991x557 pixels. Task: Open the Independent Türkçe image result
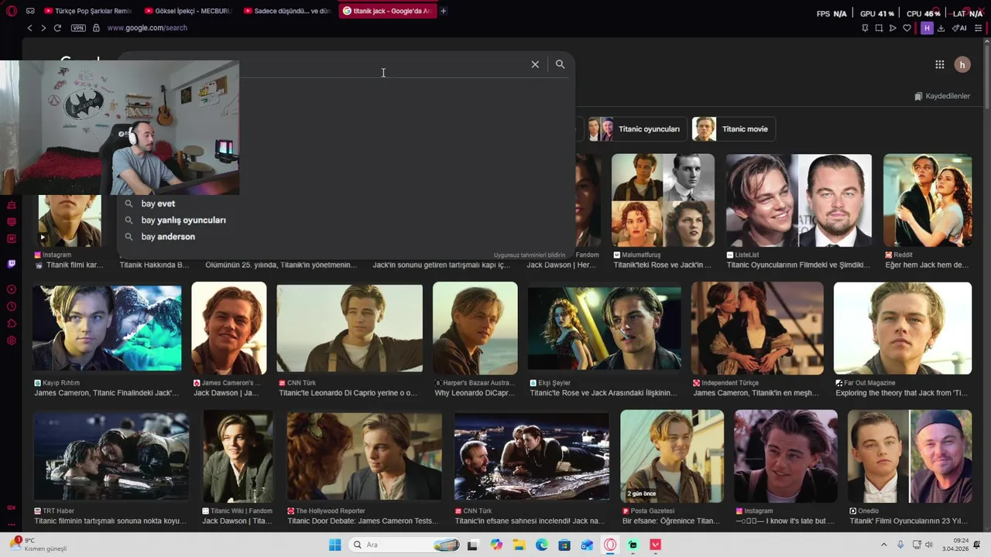pos(757,328)
